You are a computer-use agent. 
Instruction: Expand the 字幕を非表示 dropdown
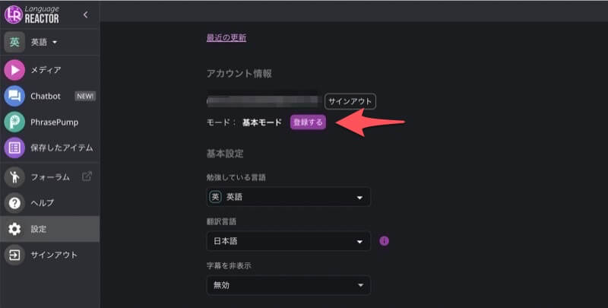coord(288,285)
